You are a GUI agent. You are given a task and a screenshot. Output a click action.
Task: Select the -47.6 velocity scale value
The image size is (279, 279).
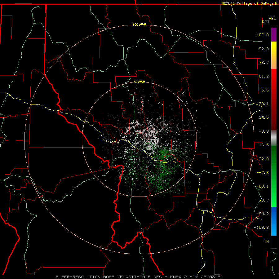point(263,173)
